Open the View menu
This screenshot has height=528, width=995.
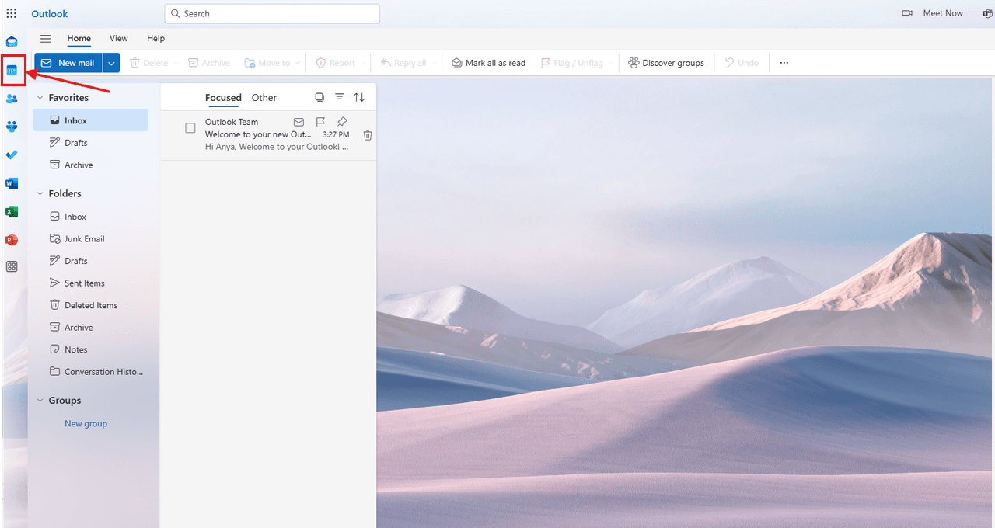(x=118, y=38)
